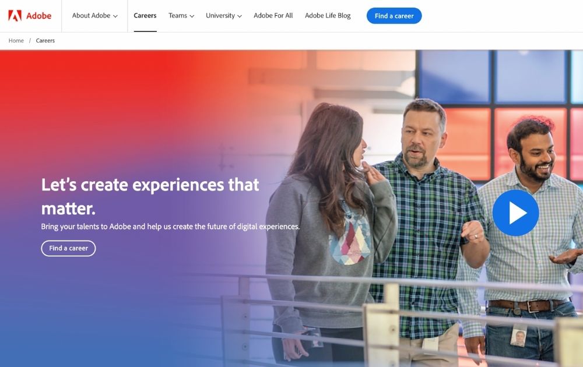The image size is (583, 367).
Task: Click the Careers breadcrumb item
Action: point(45,41)
